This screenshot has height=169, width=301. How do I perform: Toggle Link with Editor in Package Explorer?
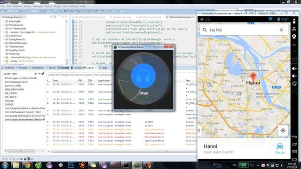[x=55, y=17]
